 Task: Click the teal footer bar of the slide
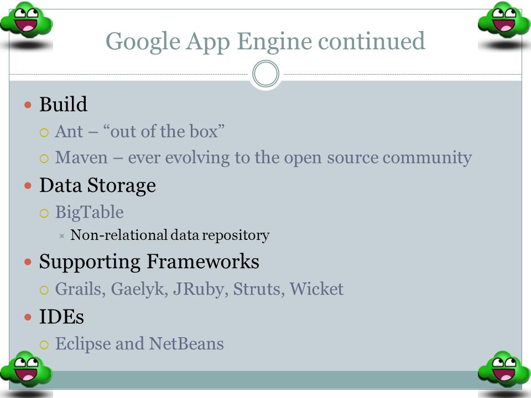265,380
